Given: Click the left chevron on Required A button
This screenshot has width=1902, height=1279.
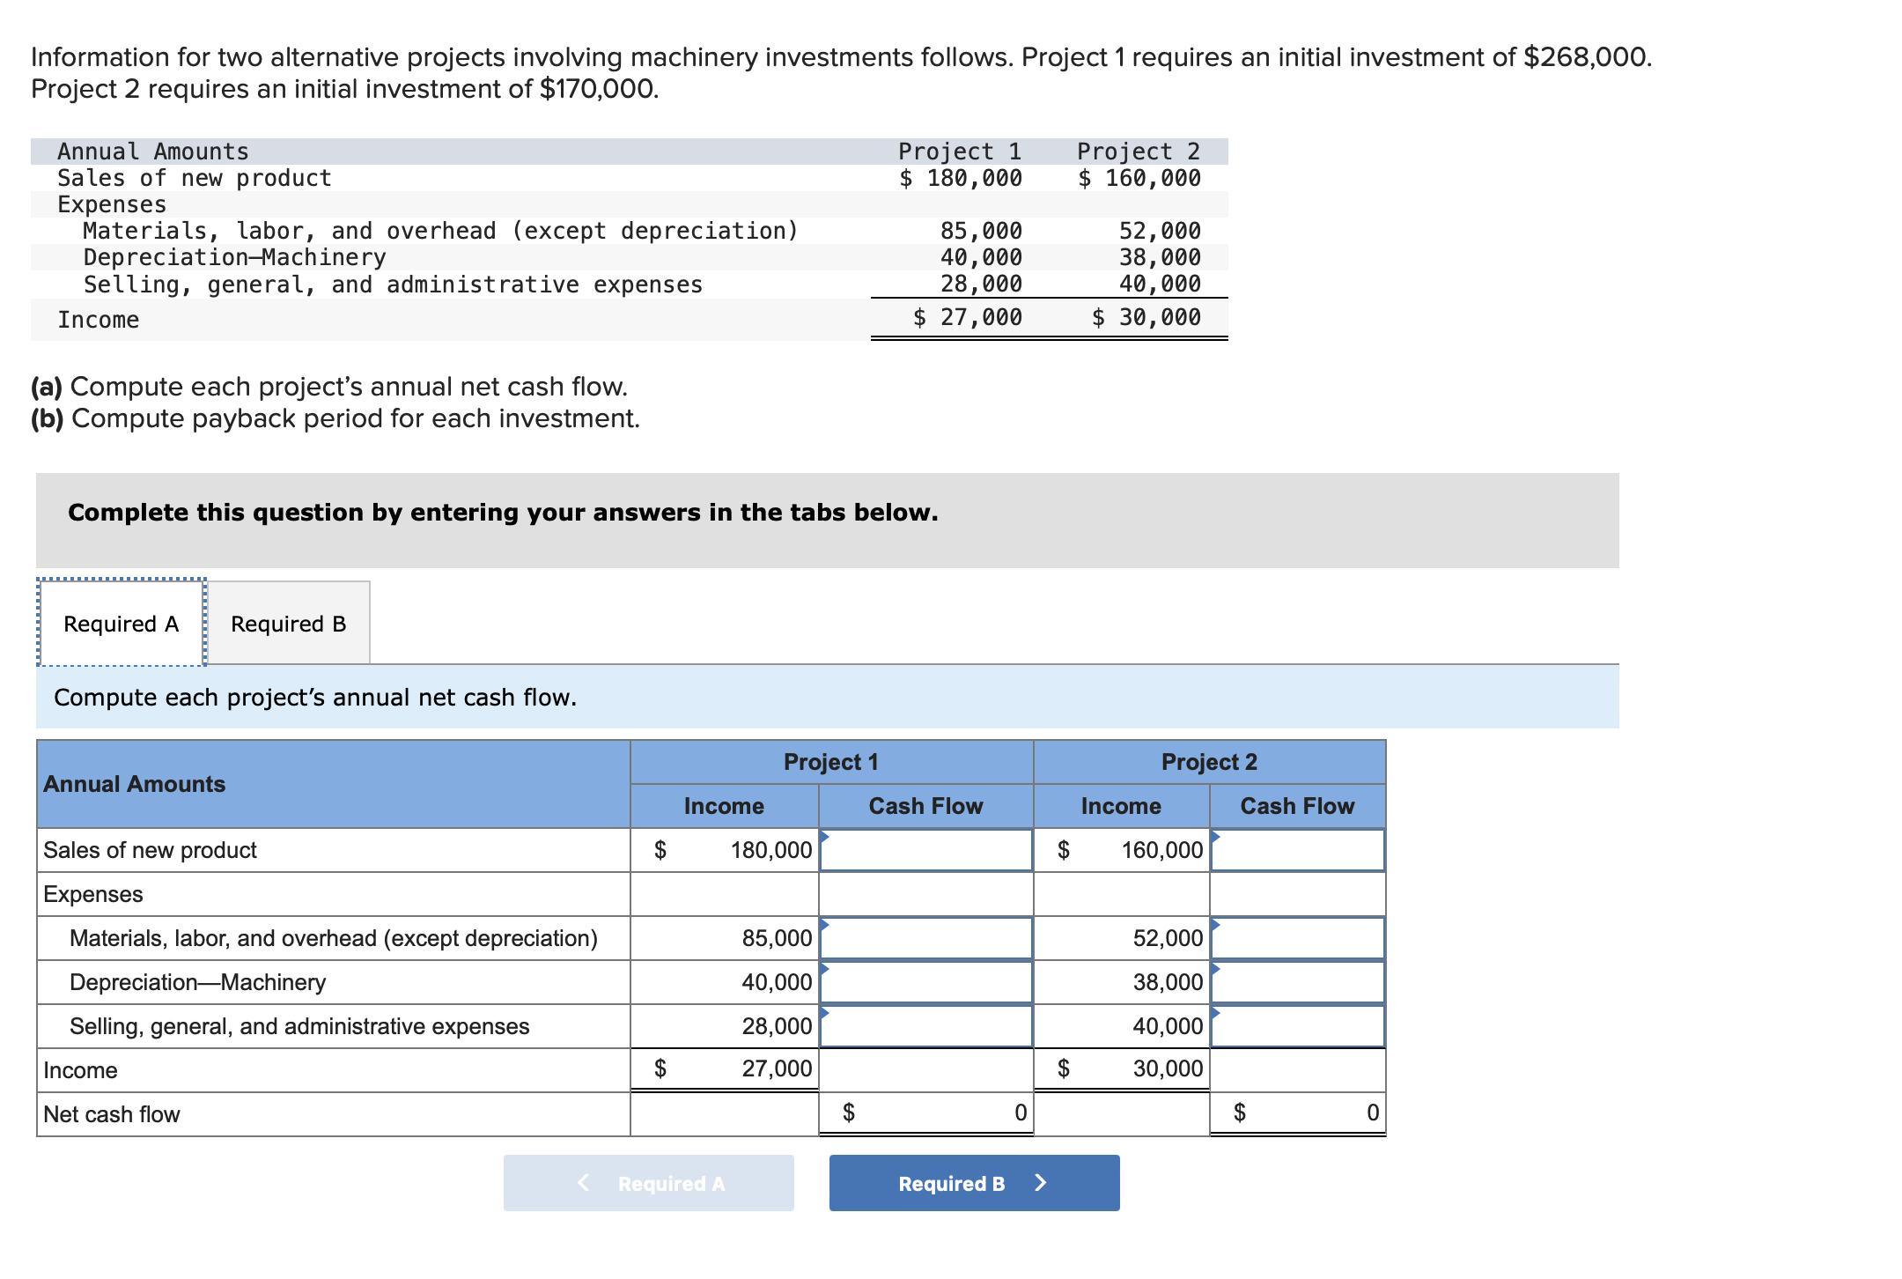Looking at the screenshot, I should click(583, 1183).
